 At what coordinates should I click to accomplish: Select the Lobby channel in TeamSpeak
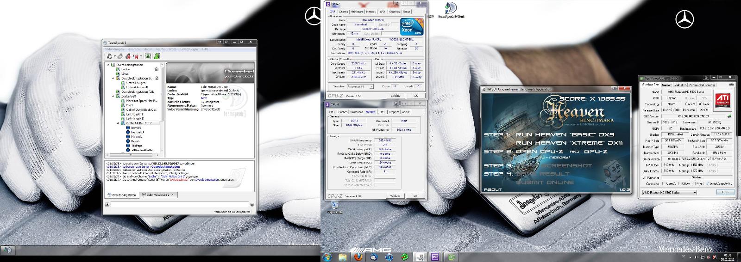[126, 69]
